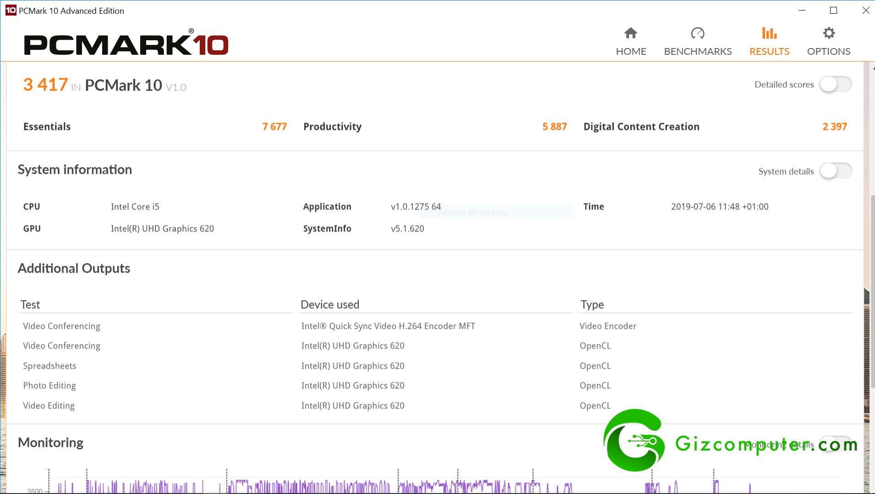Select Intel Quick Sync Video H.264 Encoder MFT
The image size is (875, 494).
click(388, 326)
